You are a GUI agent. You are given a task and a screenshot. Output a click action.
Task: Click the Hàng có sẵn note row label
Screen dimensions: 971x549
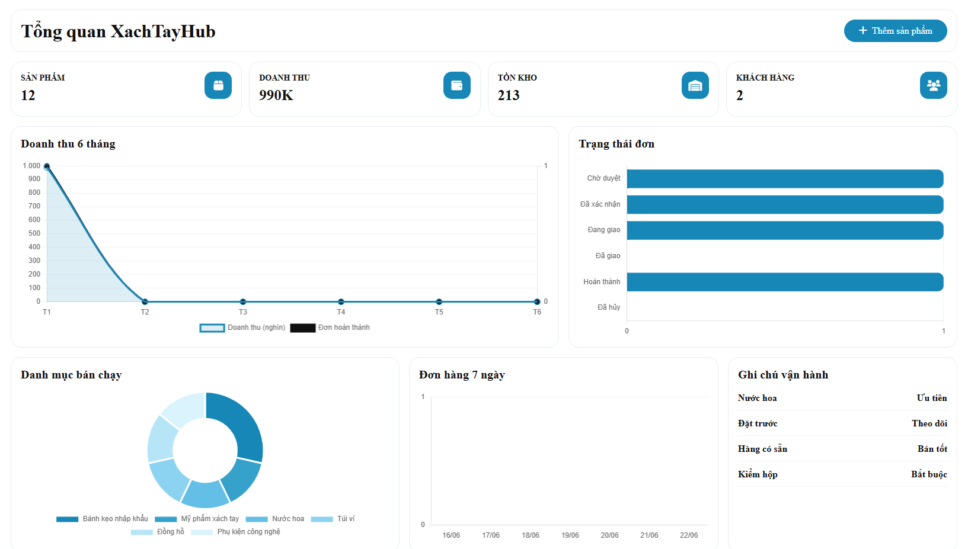(x=763, y=449)
